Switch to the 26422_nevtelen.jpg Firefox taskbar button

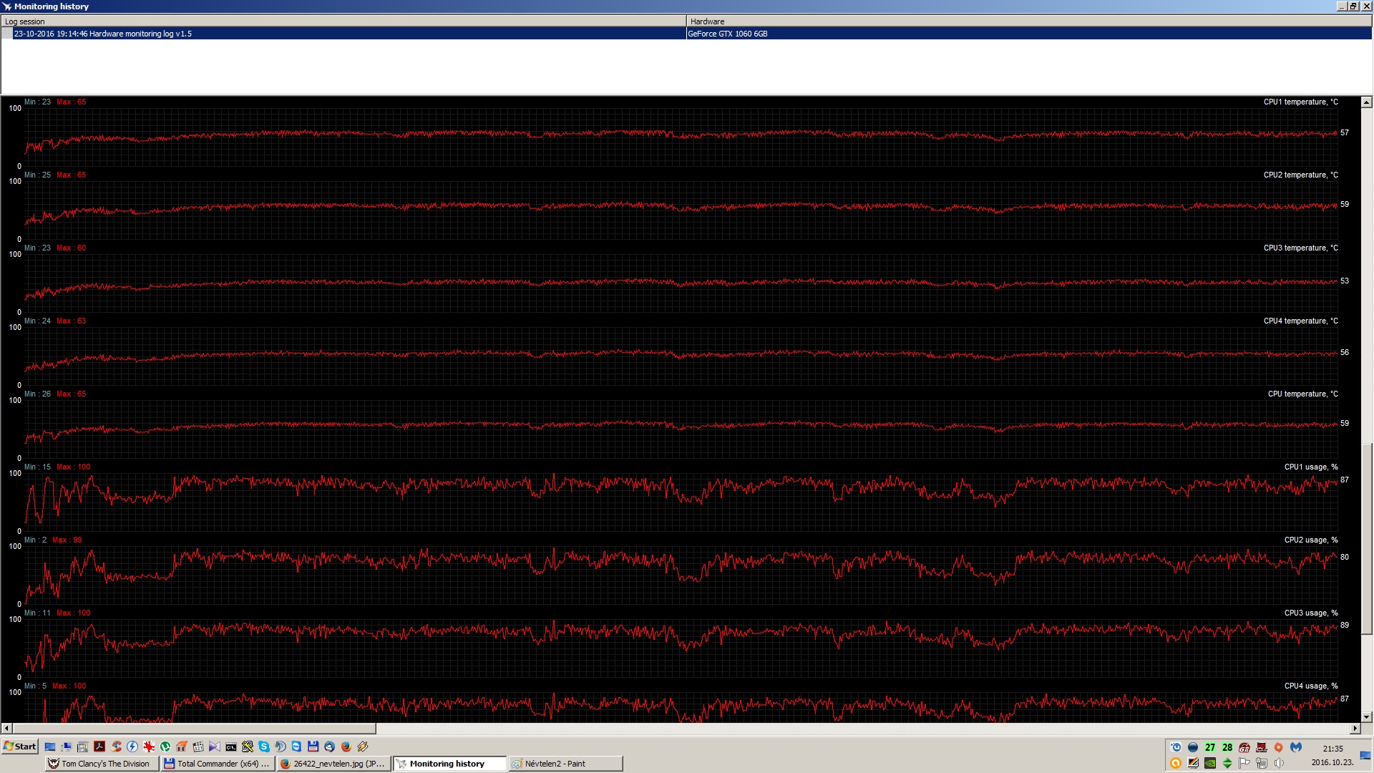point(333,764)
